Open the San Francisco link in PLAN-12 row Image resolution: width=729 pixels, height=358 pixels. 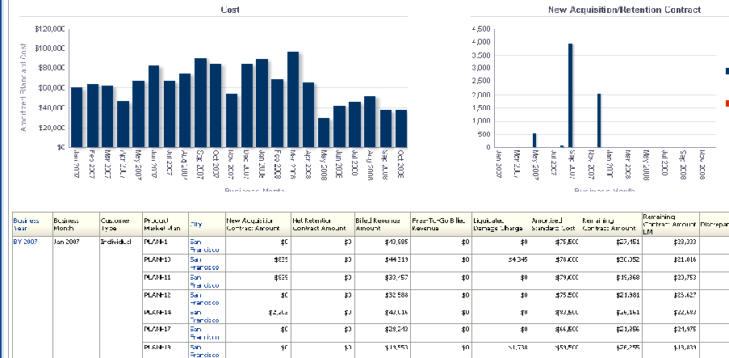click(x=204, y=299)
